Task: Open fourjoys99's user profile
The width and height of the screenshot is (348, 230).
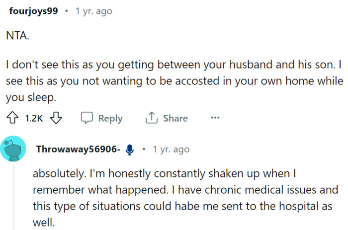Action: click(x=31, y=11)
